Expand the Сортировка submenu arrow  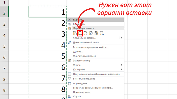(x=122, y=69)
